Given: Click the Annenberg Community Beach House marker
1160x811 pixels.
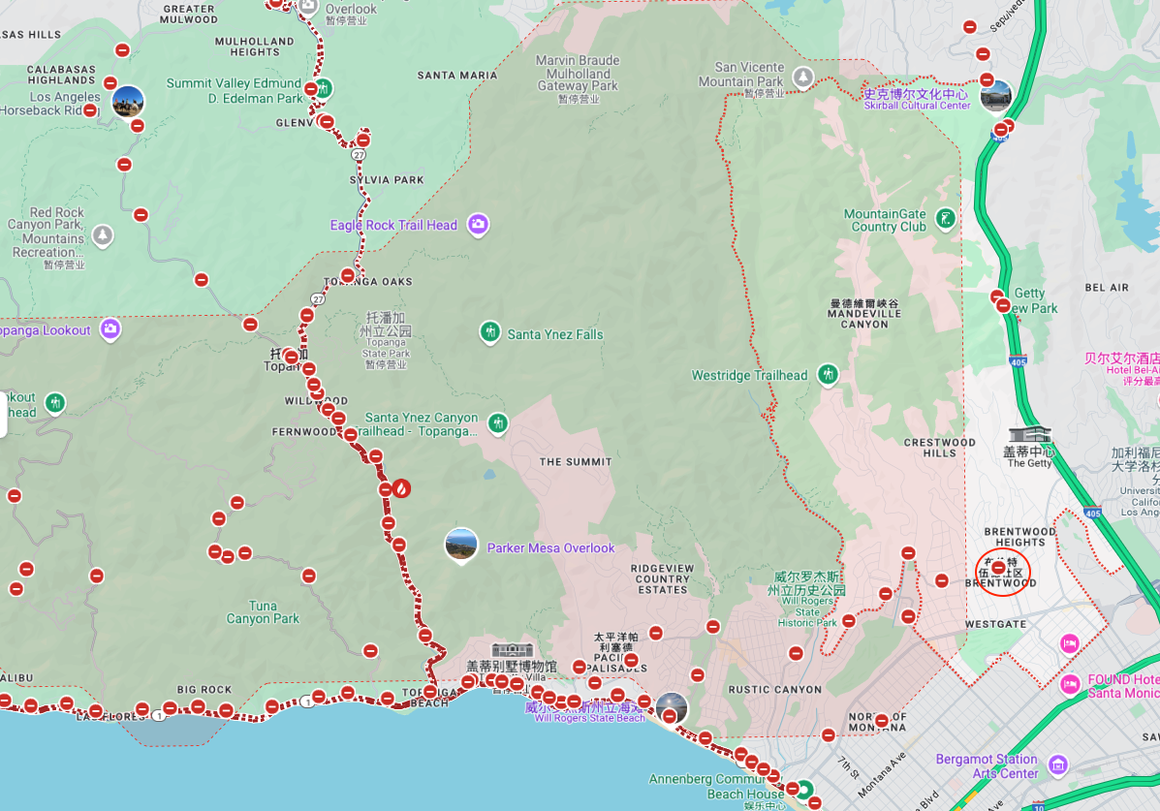Looking at the screenshot, I should click(803, 790).
